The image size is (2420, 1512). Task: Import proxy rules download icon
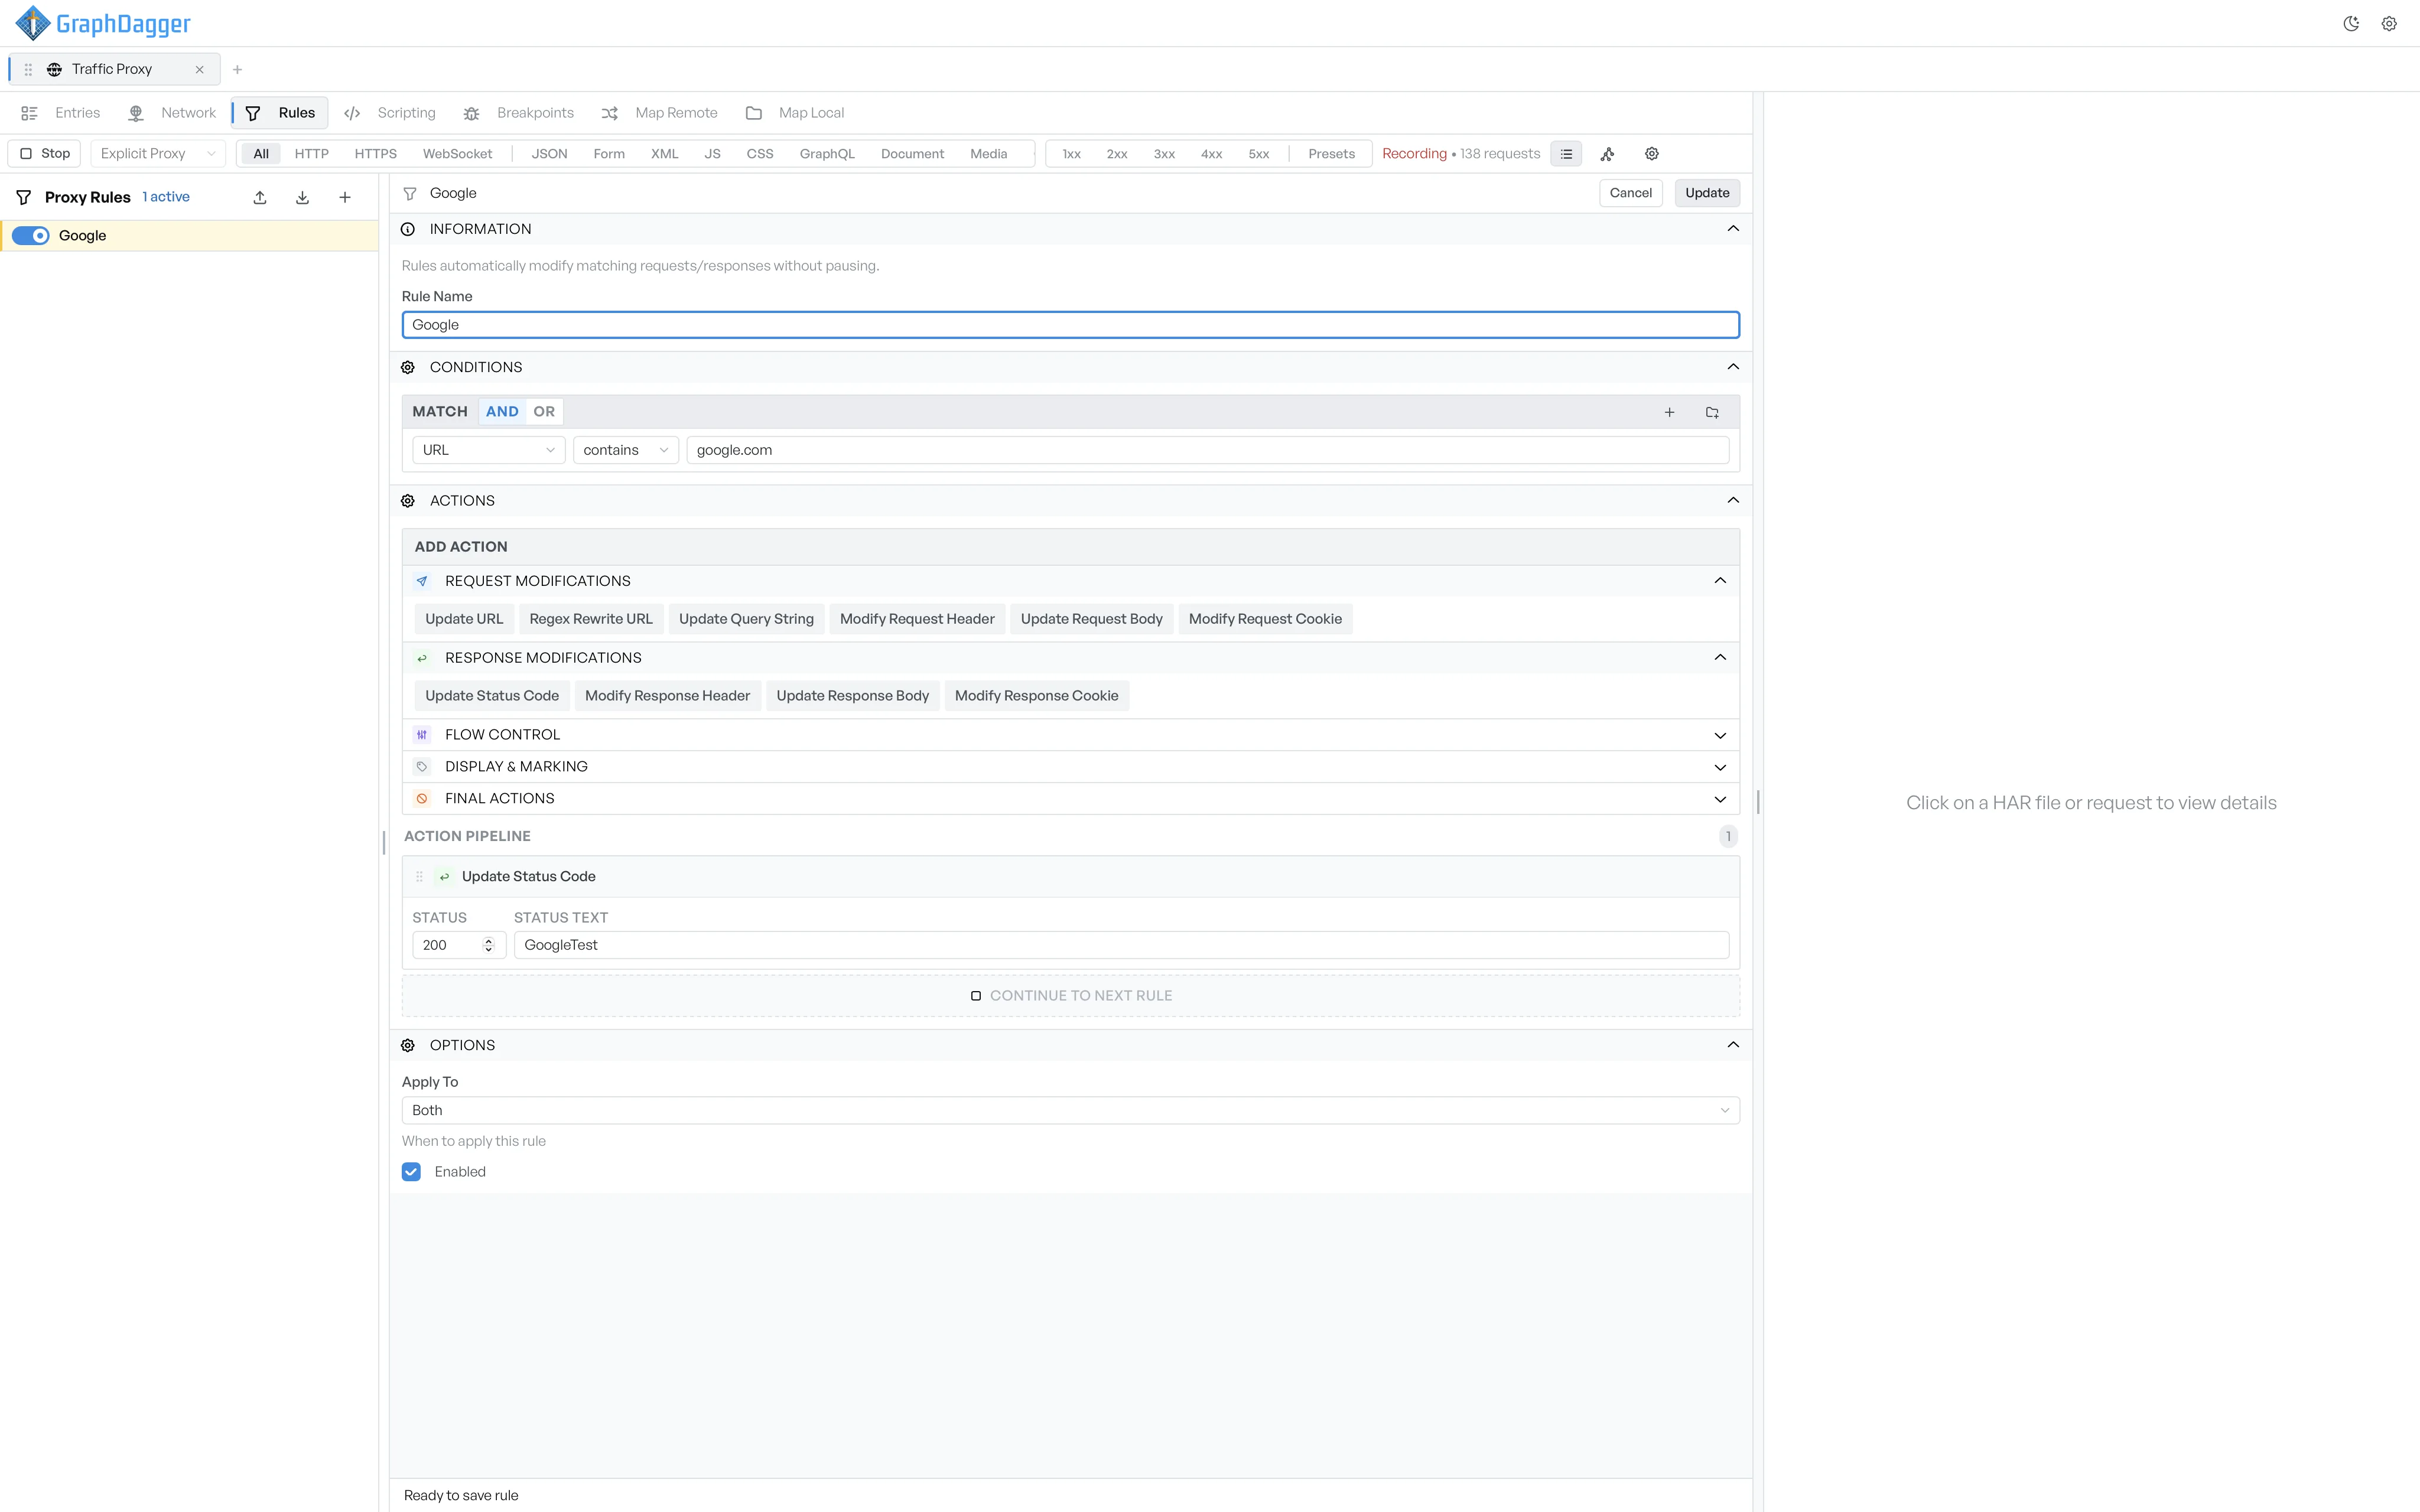tap(302, 198)
